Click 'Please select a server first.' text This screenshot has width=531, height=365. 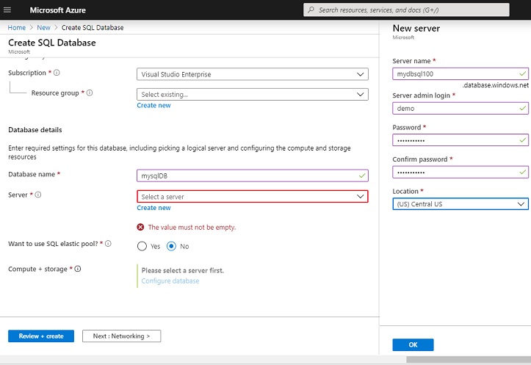click(x=183, y=270)
